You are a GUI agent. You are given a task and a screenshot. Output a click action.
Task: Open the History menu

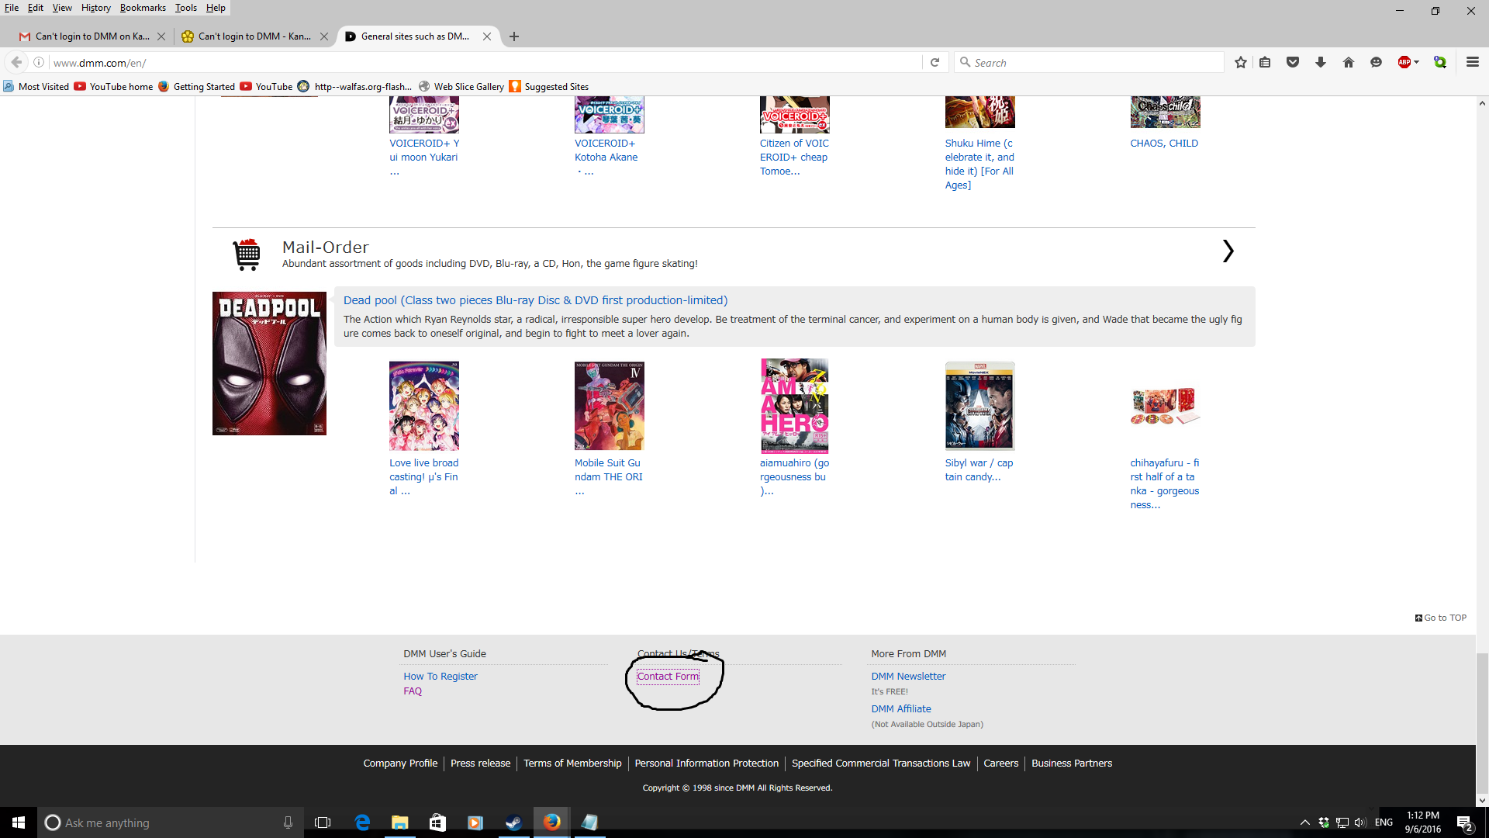pyautogui.click(x=96, y=8)
